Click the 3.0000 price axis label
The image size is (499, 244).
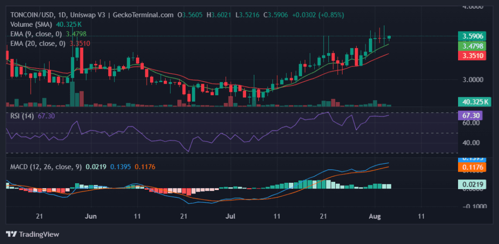473,80
